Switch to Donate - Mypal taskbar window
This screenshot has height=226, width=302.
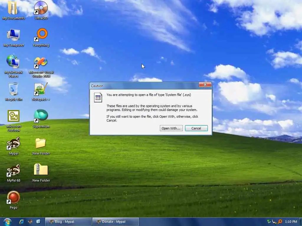[x=116, y=222]
